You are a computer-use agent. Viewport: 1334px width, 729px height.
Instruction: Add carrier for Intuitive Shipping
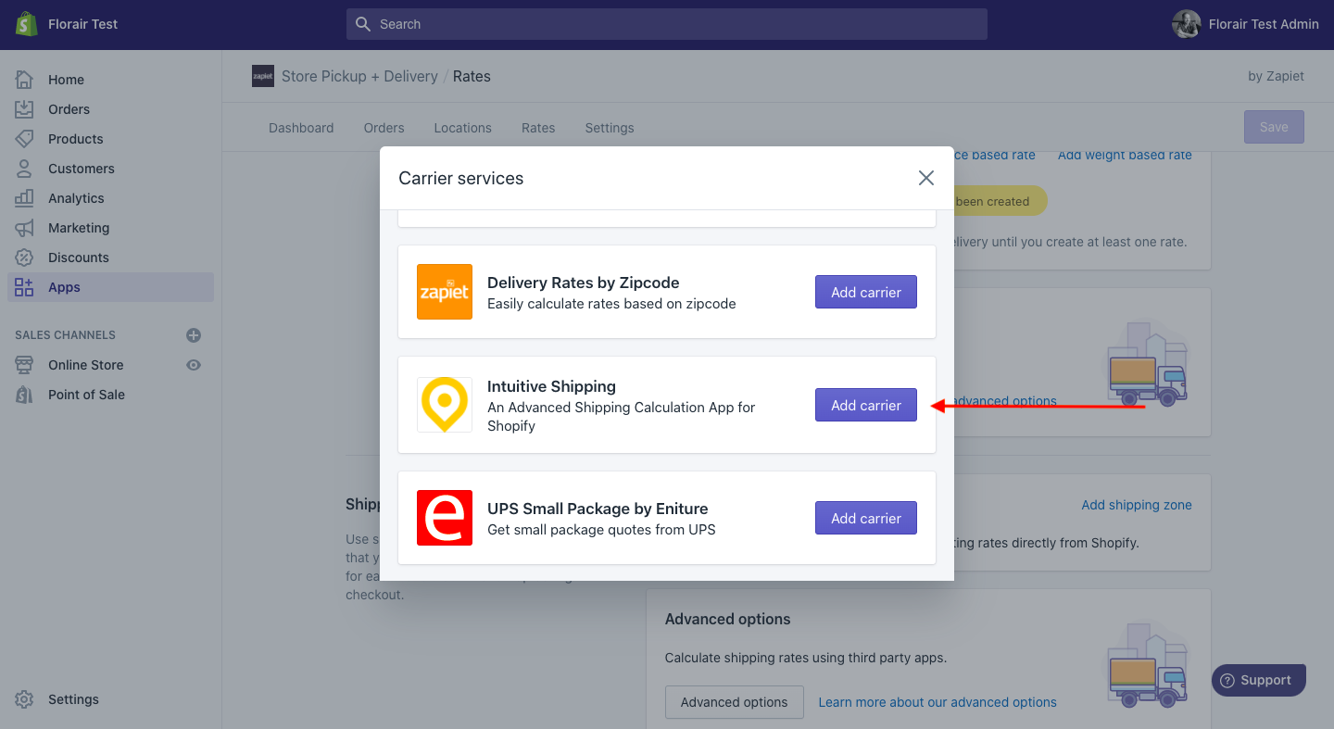tap(866, 405)
